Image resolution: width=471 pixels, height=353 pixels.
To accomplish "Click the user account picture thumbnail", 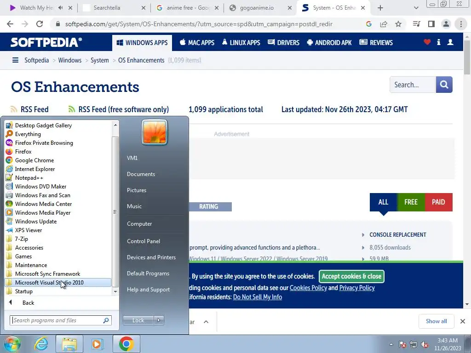I will (x=155, y=132).
